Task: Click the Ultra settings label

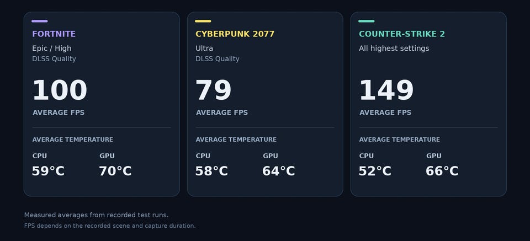Action: (204, 49)
